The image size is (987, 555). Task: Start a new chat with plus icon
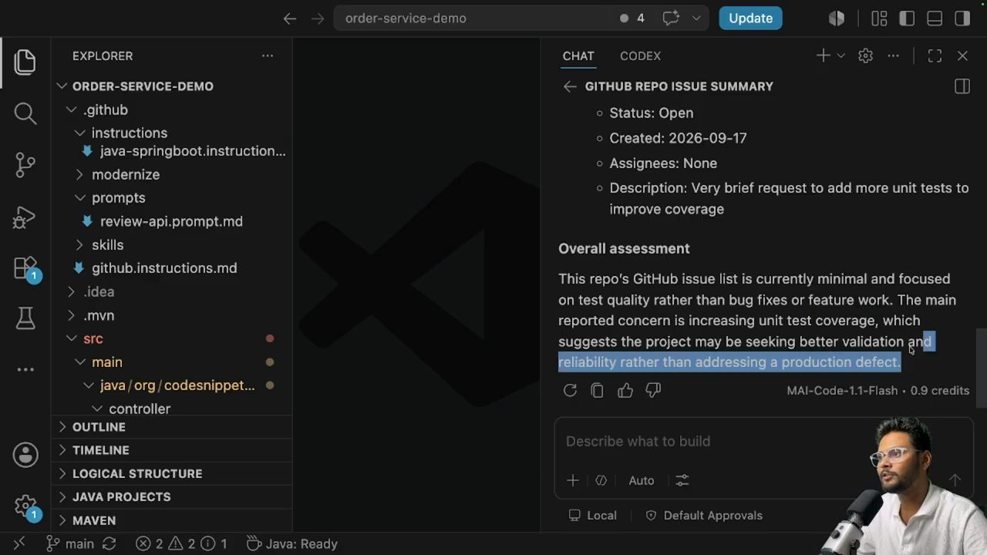[x=823, y=55]
